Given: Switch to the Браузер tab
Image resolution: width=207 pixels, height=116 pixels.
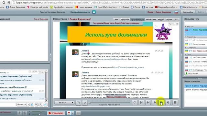Looking at the screenshot, I should click(x=125, y=19).
